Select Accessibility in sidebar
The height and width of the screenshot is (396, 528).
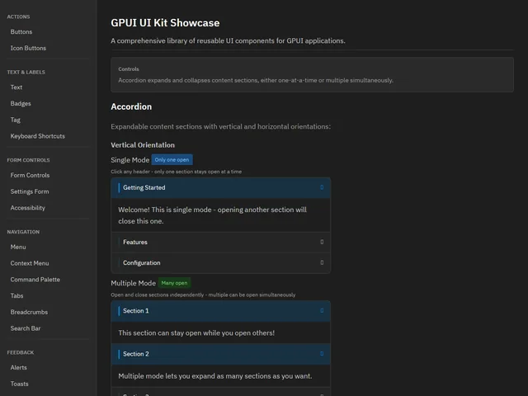click(27, 208)
